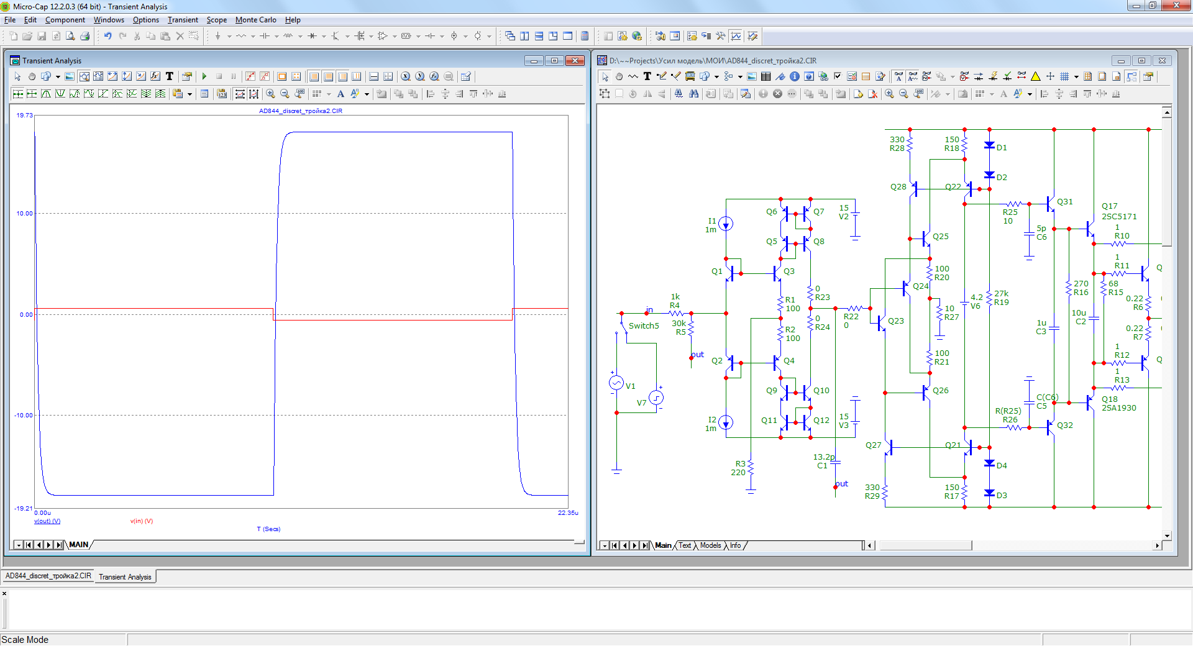This screenshot has height=646, width=1193.
Task: Click zoom in magnifier in Transient Analysis toolbar
Action: [270, 94]
